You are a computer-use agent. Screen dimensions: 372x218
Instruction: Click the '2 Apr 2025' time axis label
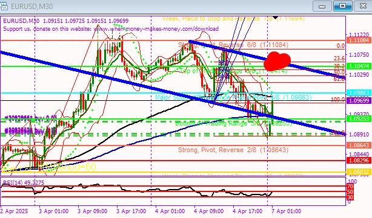[x=14, y=211]
